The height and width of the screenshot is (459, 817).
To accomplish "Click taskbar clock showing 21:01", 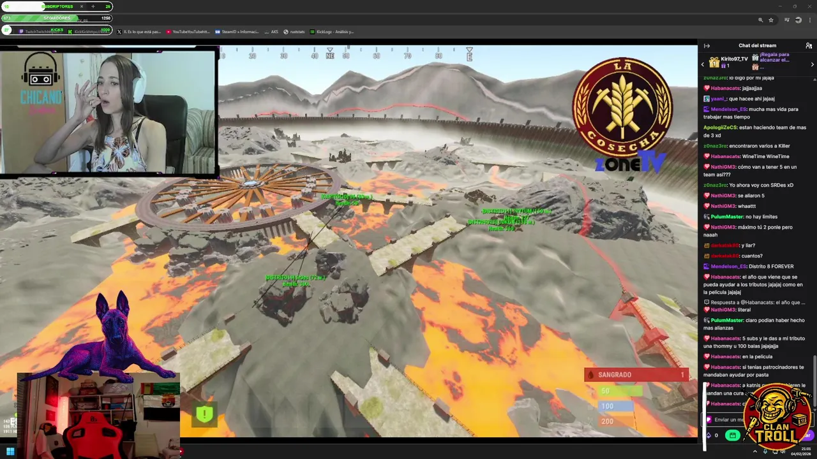I will [801, 451].
